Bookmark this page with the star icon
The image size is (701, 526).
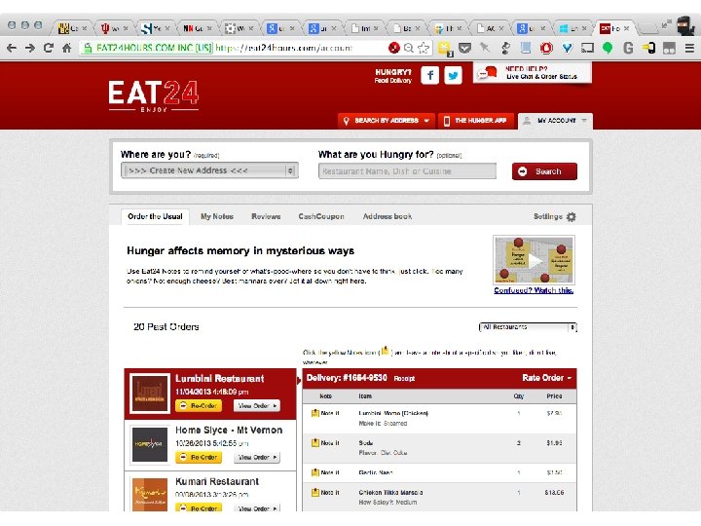pos(424,48)
